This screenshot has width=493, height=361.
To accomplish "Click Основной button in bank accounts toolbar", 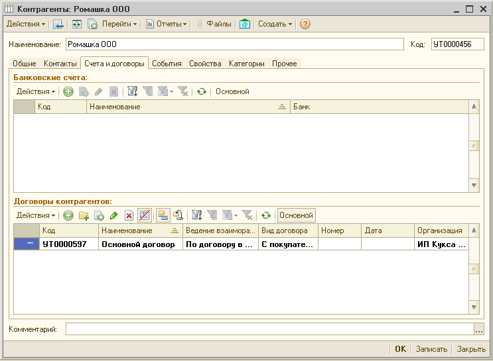I will (x=232, y=91).
